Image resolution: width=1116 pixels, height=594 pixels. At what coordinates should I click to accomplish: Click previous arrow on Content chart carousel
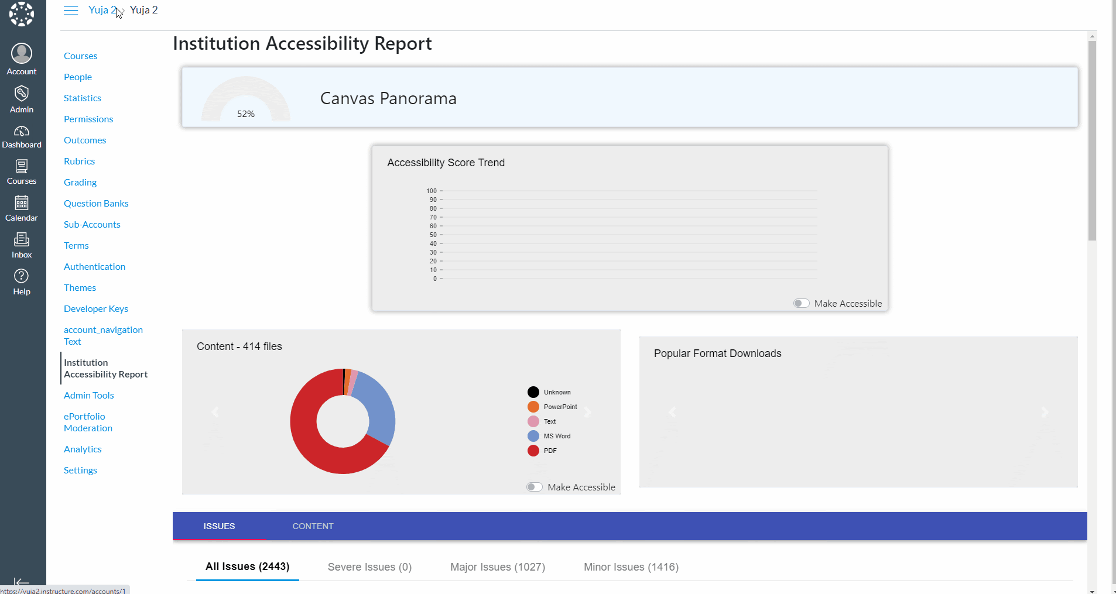click(x=215, y=412)
